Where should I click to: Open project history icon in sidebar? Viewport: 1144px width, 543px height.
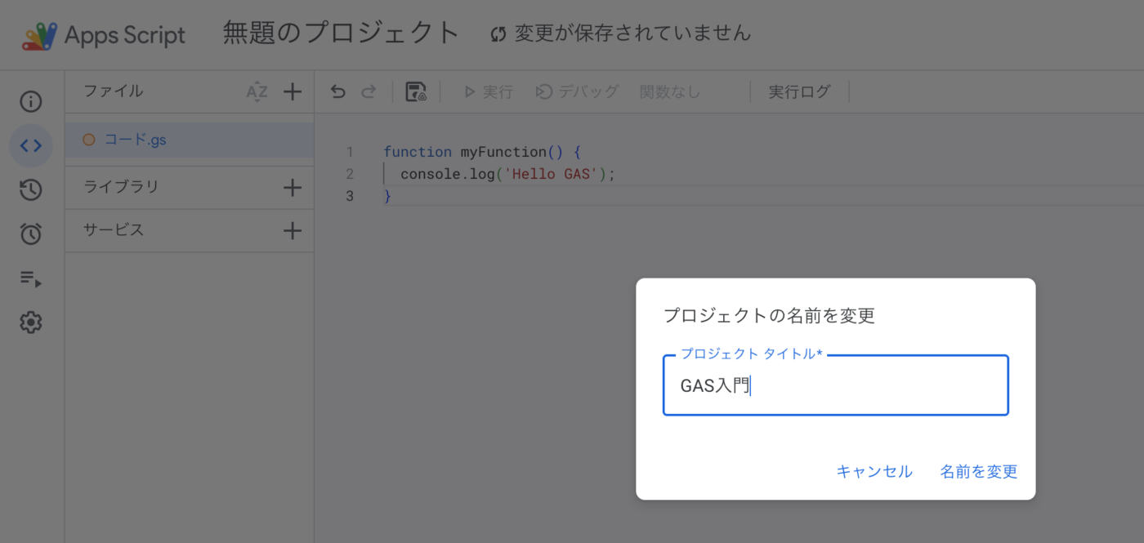(x=31, y=190)
